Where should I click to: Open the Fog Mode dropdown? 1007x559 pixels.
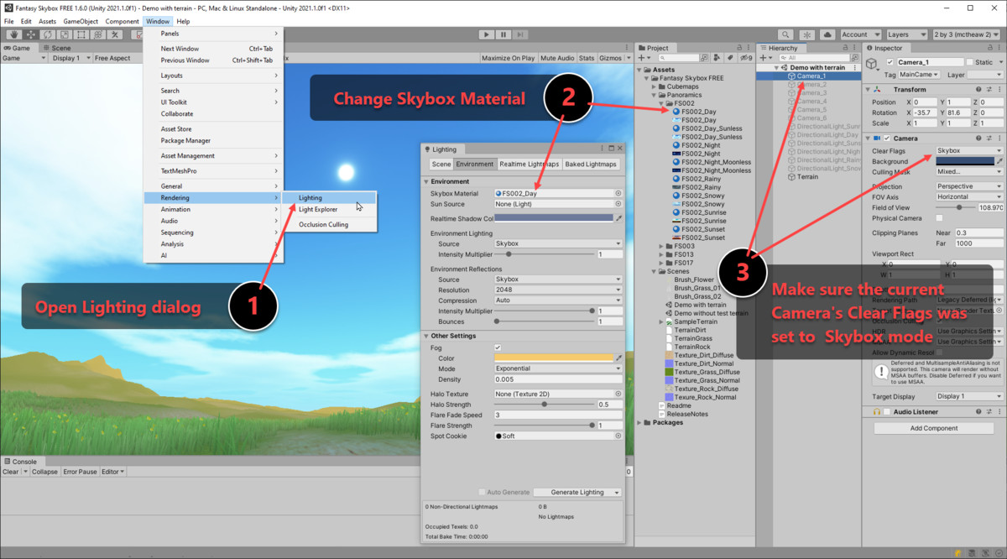[558, 368]
